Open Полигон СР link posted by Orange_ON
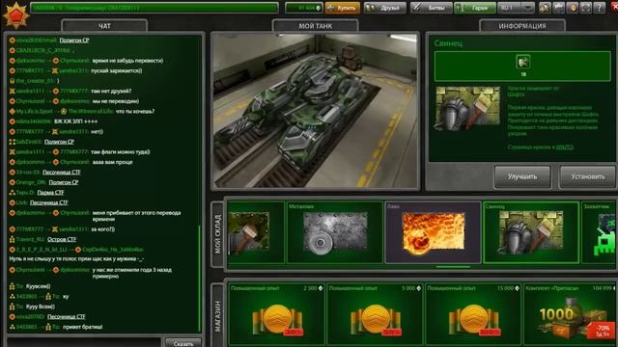This screenshot has height=347, width=618. (64, 182)
